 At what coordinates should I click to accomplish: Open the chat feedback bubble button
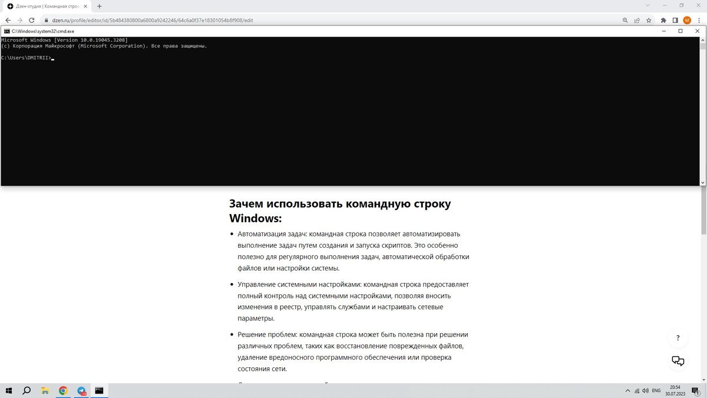pos(678,361)
